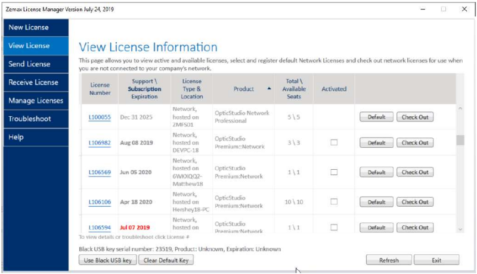Viewport: 477px width, 274px height.
Task: Sort by Support Subscription Expiration header
Action: tap(144, 89)
